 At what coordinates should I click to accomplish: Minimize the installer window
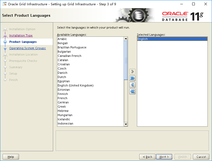coord(182,4)
